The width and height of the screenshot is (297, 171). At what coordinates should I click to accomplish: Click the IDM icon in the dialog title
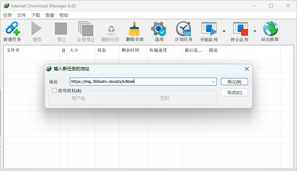pos(49,69)
